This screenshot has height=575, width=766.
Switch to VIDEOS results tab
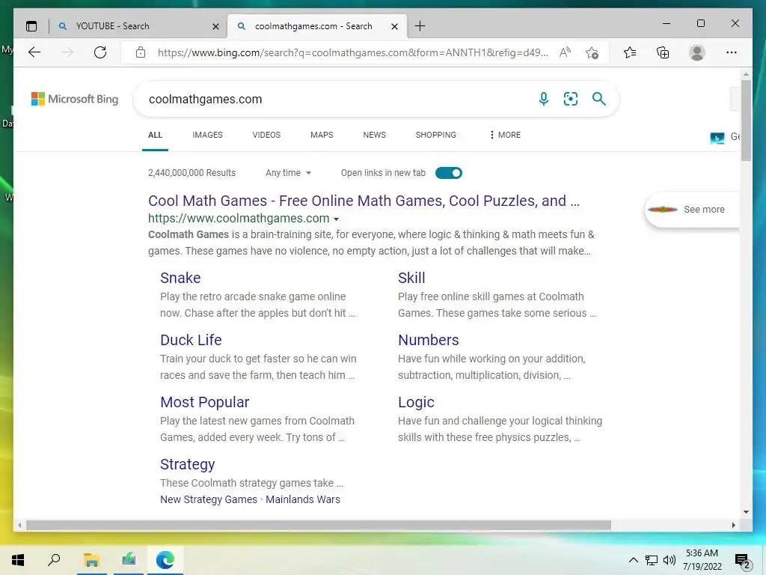coord(266,135)
